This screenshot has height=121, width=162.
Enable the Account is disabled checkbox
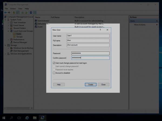(x=54, y=73)
